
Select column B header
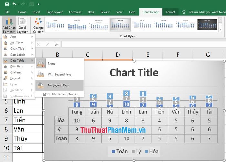click(x=57, y=55)
